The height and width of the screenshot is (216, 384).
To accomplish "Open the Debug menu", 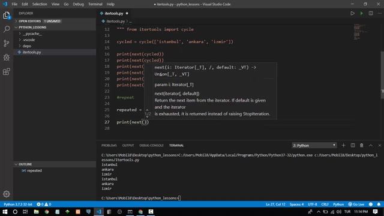I will pos(79,4).
